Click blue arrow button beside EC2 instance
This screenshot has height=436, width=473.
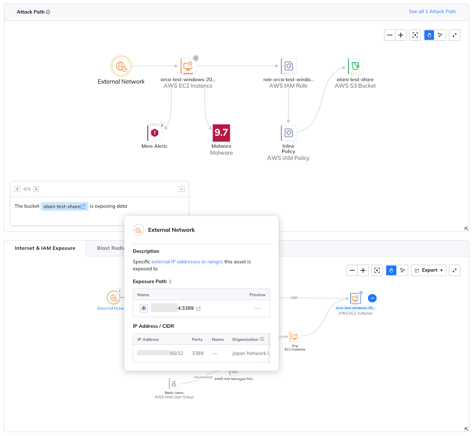pyautogui.click(x=372, y=298)
